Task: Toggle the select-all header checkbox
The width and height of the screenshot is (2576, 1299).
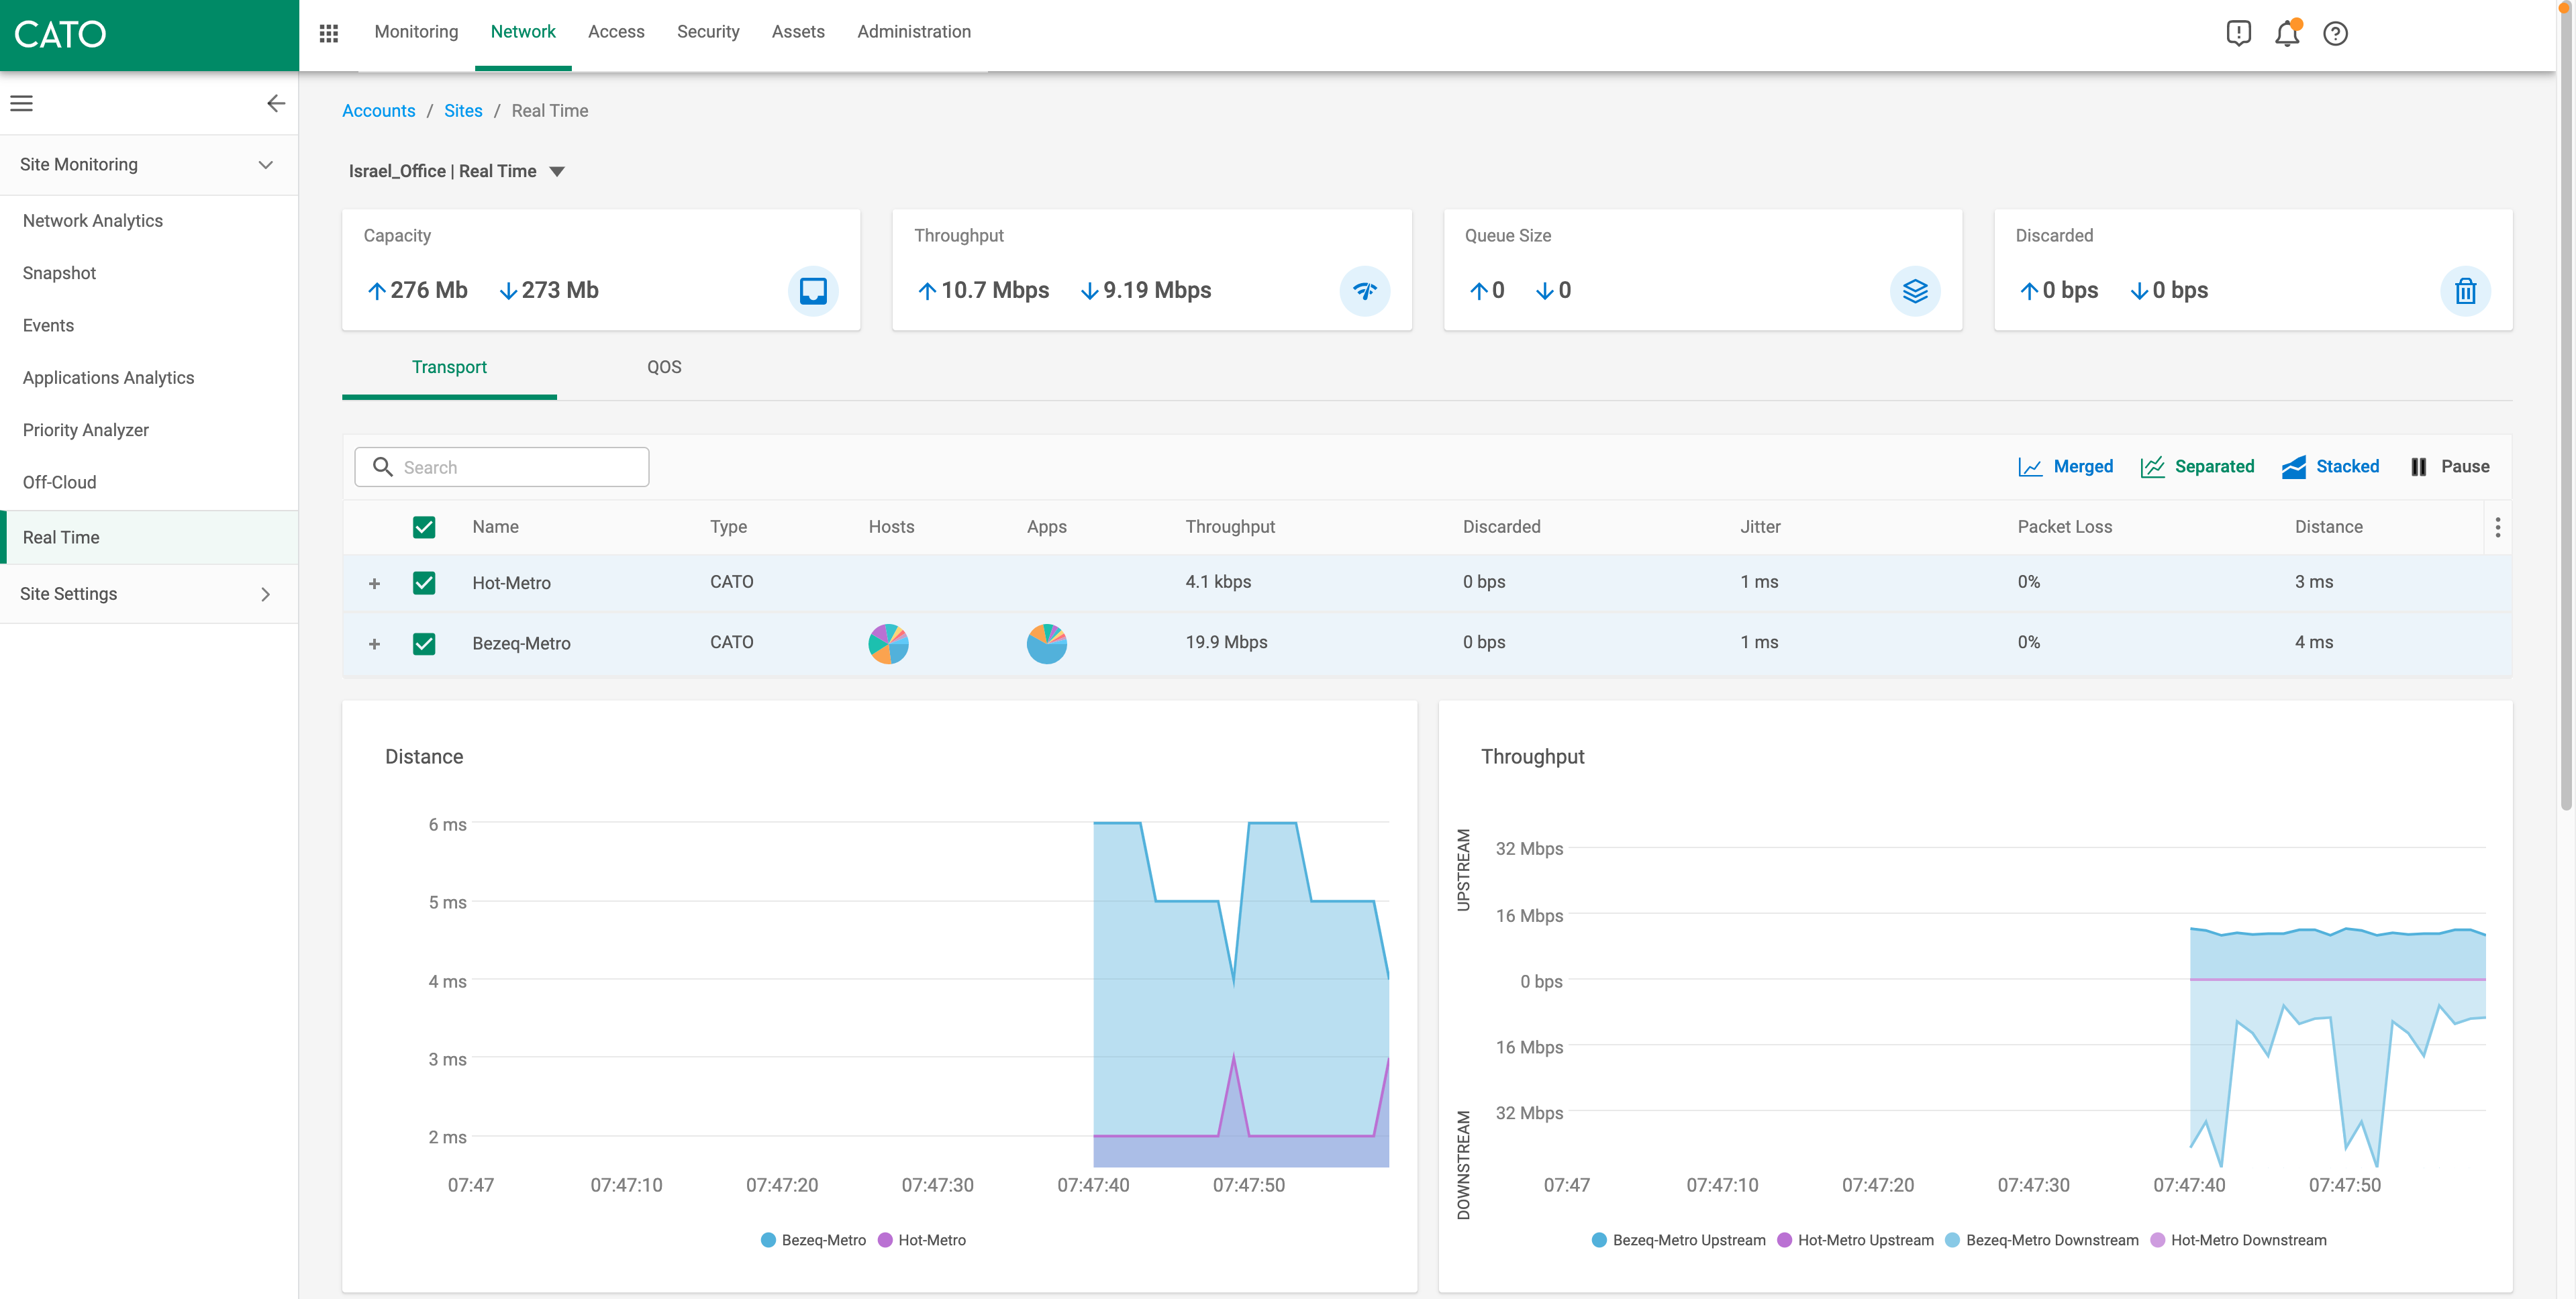Action: click(x=424, y=527)
